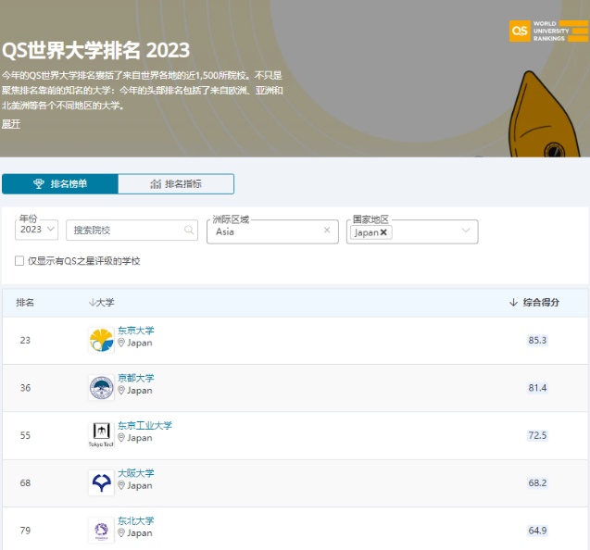Click the Kyoto University logo
This screenshot has height=550, width=590.
[101, 387]
